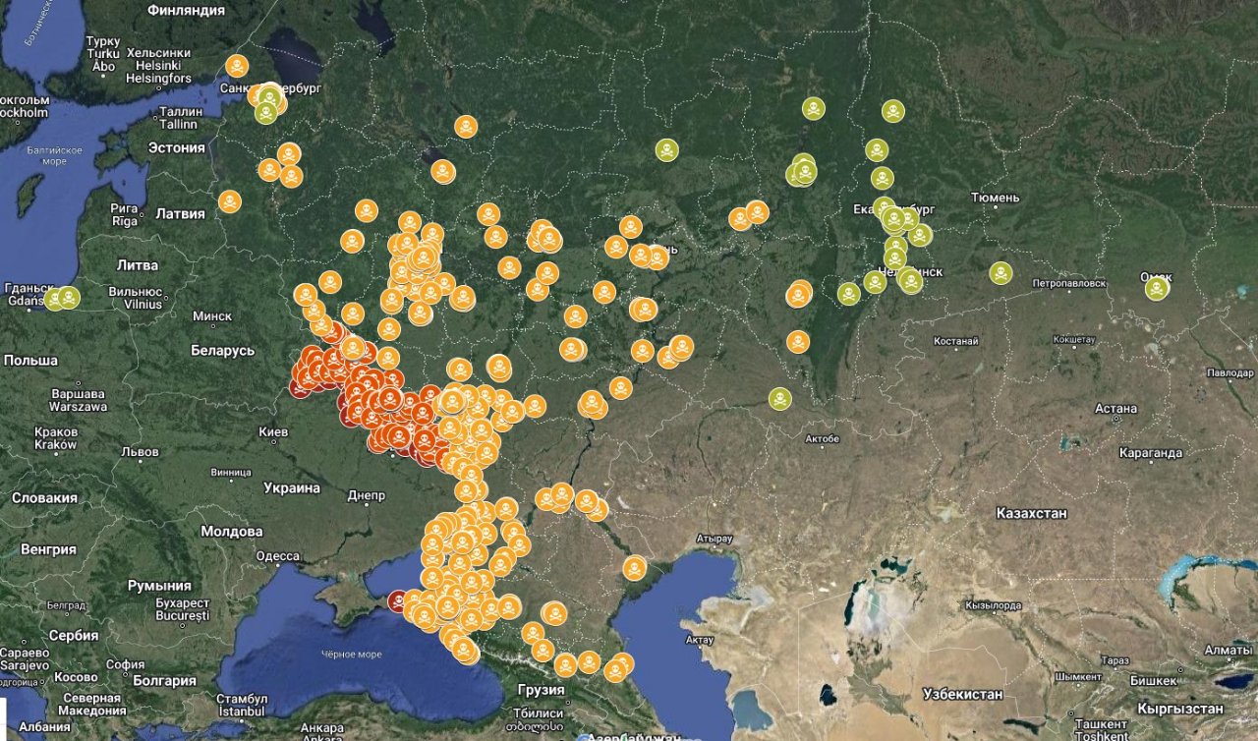Select the green marker north of Aktobe

tap(779, 398)
